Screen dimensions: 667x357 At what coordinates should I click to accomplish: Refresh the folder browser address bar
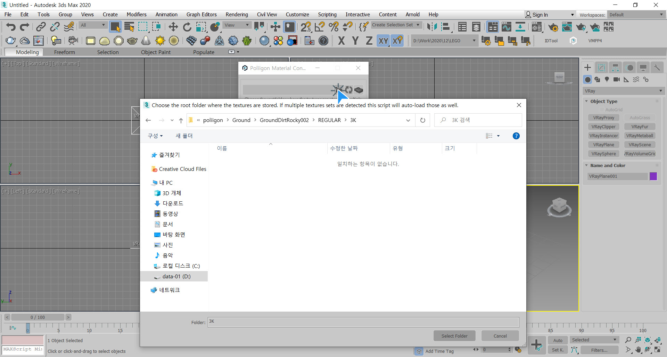point(423,120)
